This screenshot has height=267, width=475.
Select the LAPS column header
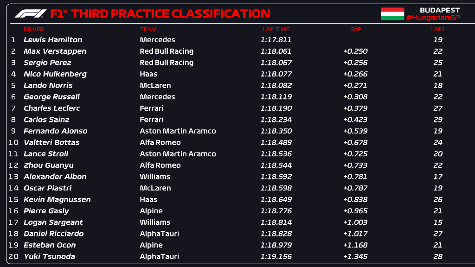[x=438, y=29]
